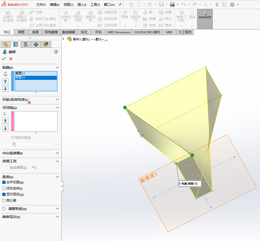Move profile down in profiles list
Image resolution: width=260 pixels, height=241 pixels.
[5, 89]
